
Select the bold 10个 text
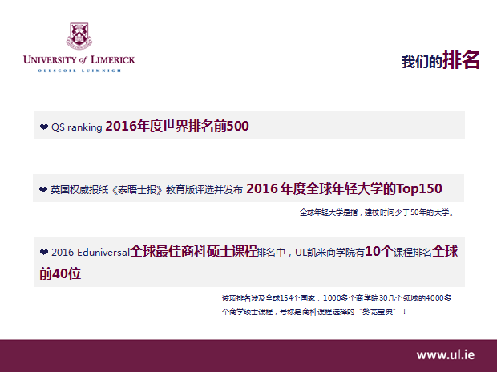click(378, 252)
